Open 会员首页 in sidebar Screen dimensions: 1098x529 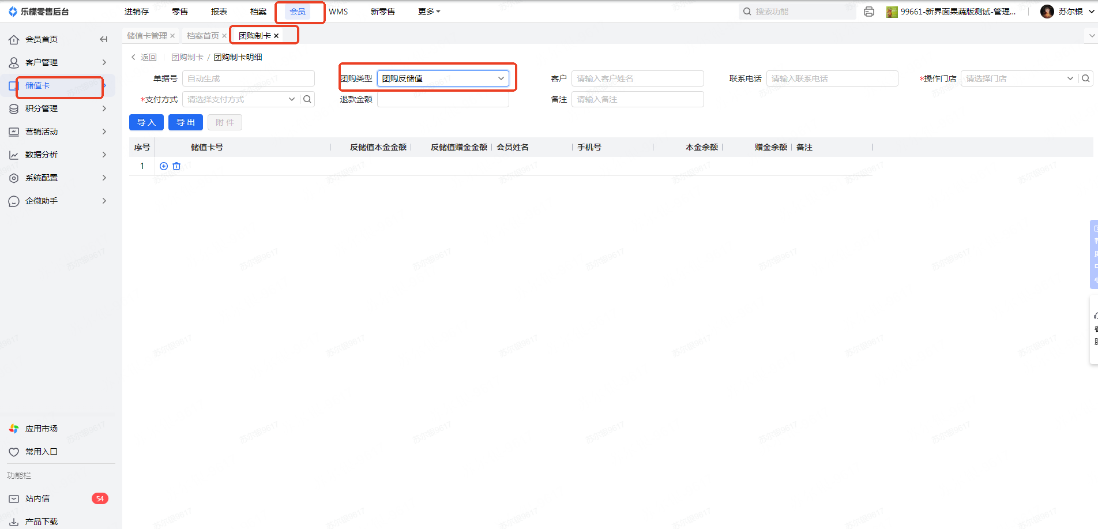point(42,39)
